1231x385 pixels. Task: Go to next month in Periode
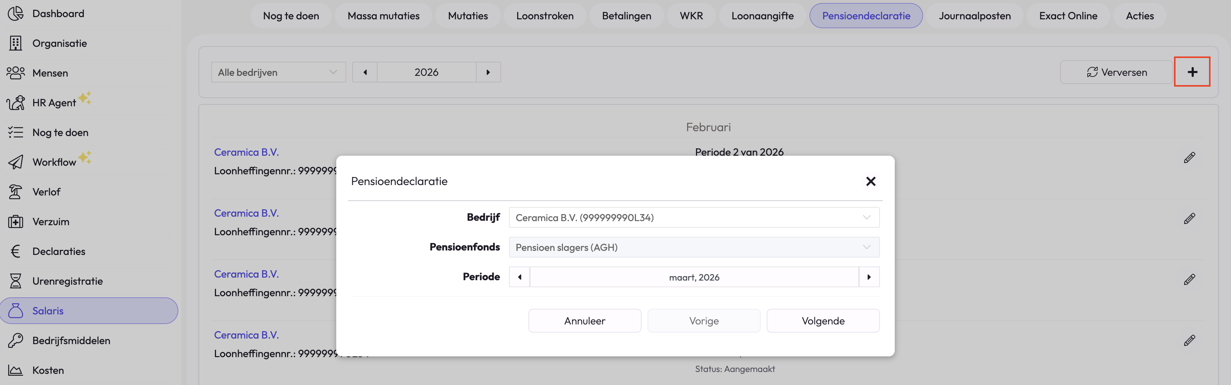pyautogui.click(x=869, y=277)
